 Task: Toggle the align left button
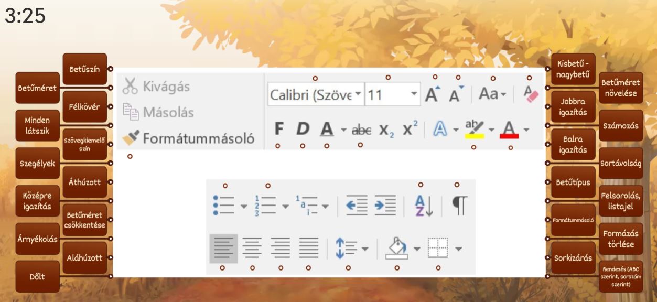(223, 249)
